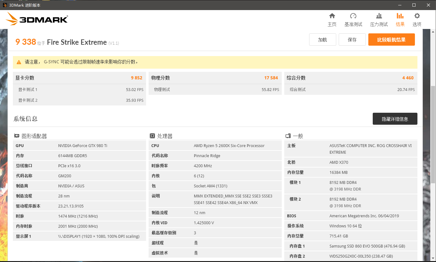Click the 图形适配器 graphics card icon
This screenshot has height=262, width=436.
(17, 136)
